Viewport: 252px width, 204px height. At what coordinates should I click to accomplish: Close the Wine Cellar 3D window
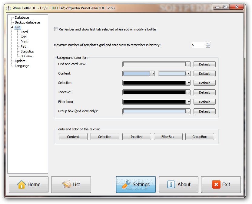(237, 7)
